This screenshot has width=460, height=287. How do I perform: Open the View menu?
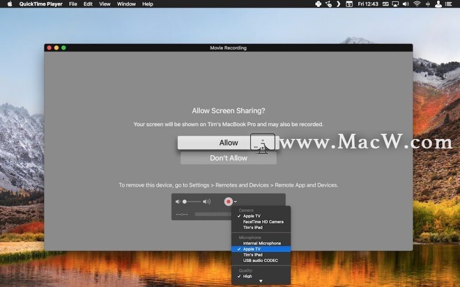coord(105,4)
